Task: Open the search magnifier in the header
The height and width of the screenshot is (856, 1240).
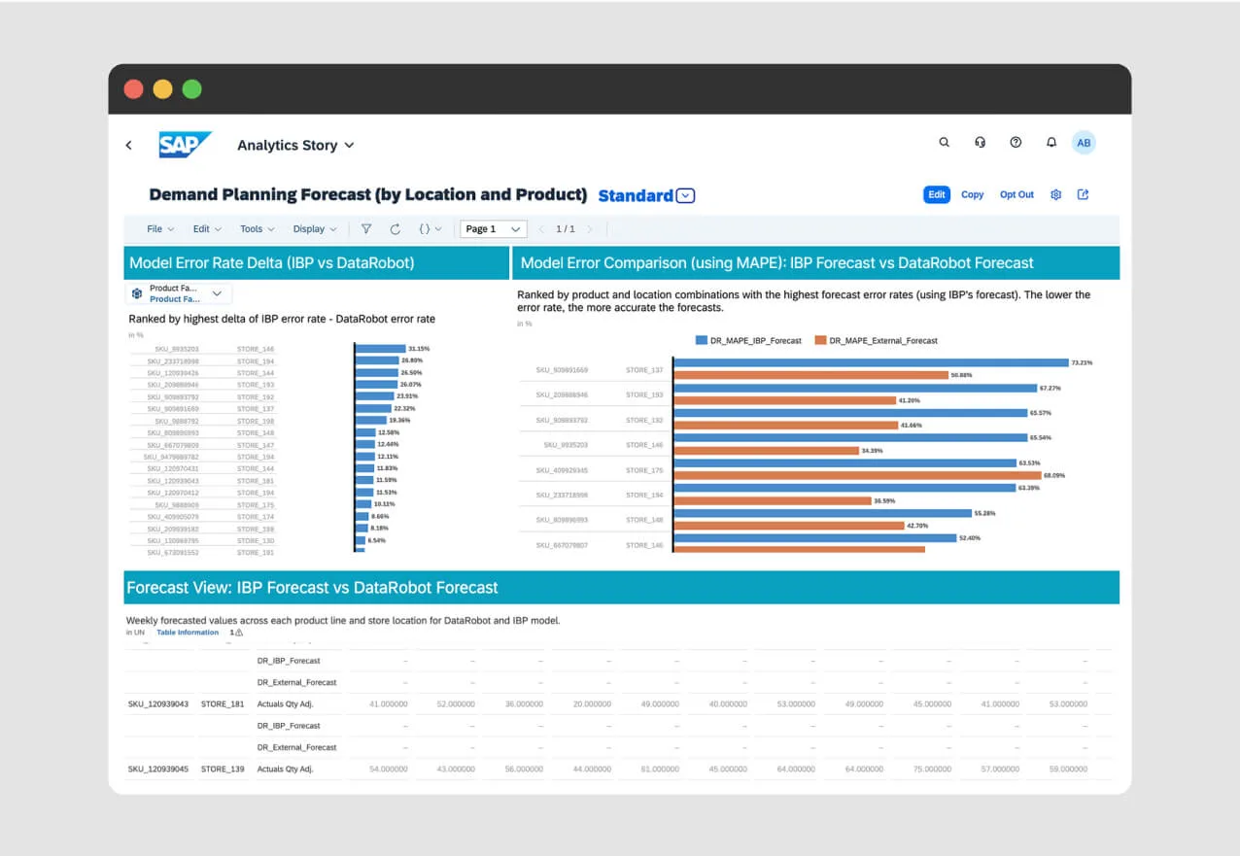Action: point(944,142)
